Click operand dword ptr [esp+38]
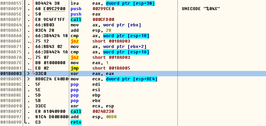 130,3
